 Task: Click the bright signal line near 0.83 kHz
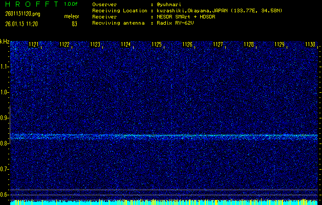(x=164, y=136)
